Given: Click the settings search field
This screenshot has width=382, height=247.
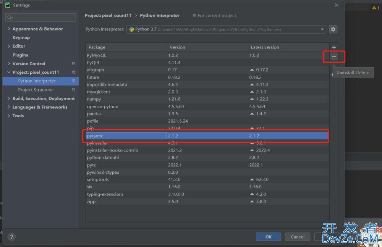Looking at the screenshot, I should coord(40,17).
